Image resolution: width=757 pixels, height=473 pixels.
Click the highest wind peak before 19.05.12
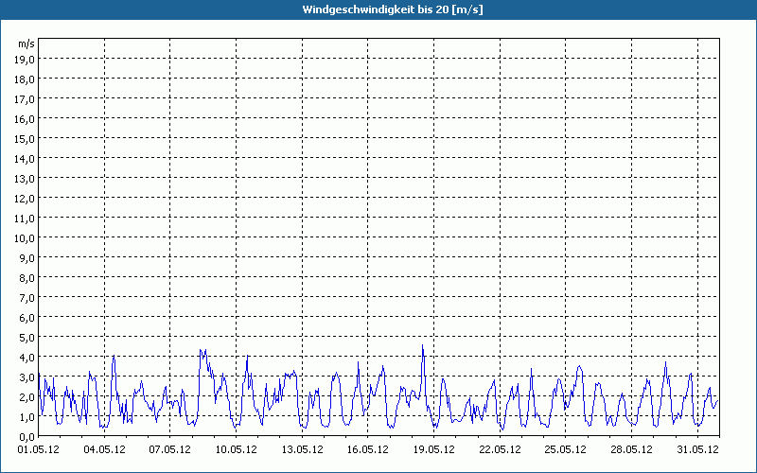(422, 345)
